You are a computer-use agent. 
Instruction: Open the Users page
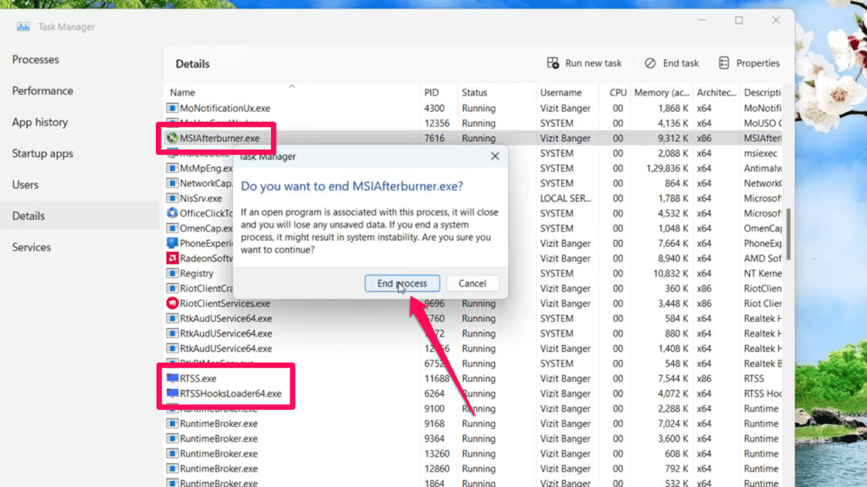[x=25, y=184]
